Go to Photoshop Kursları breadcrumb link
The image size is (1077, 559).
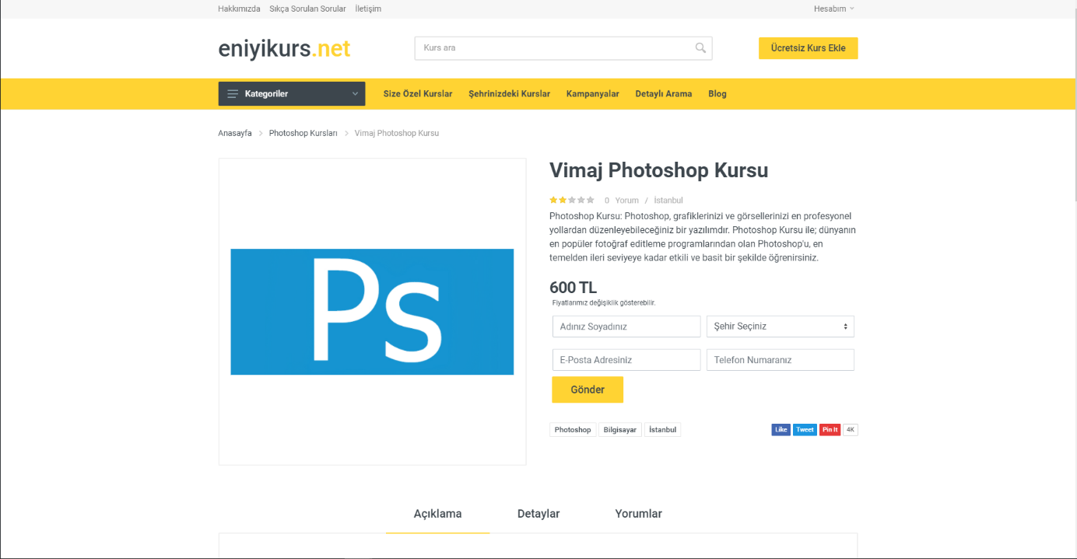(303, 134)
